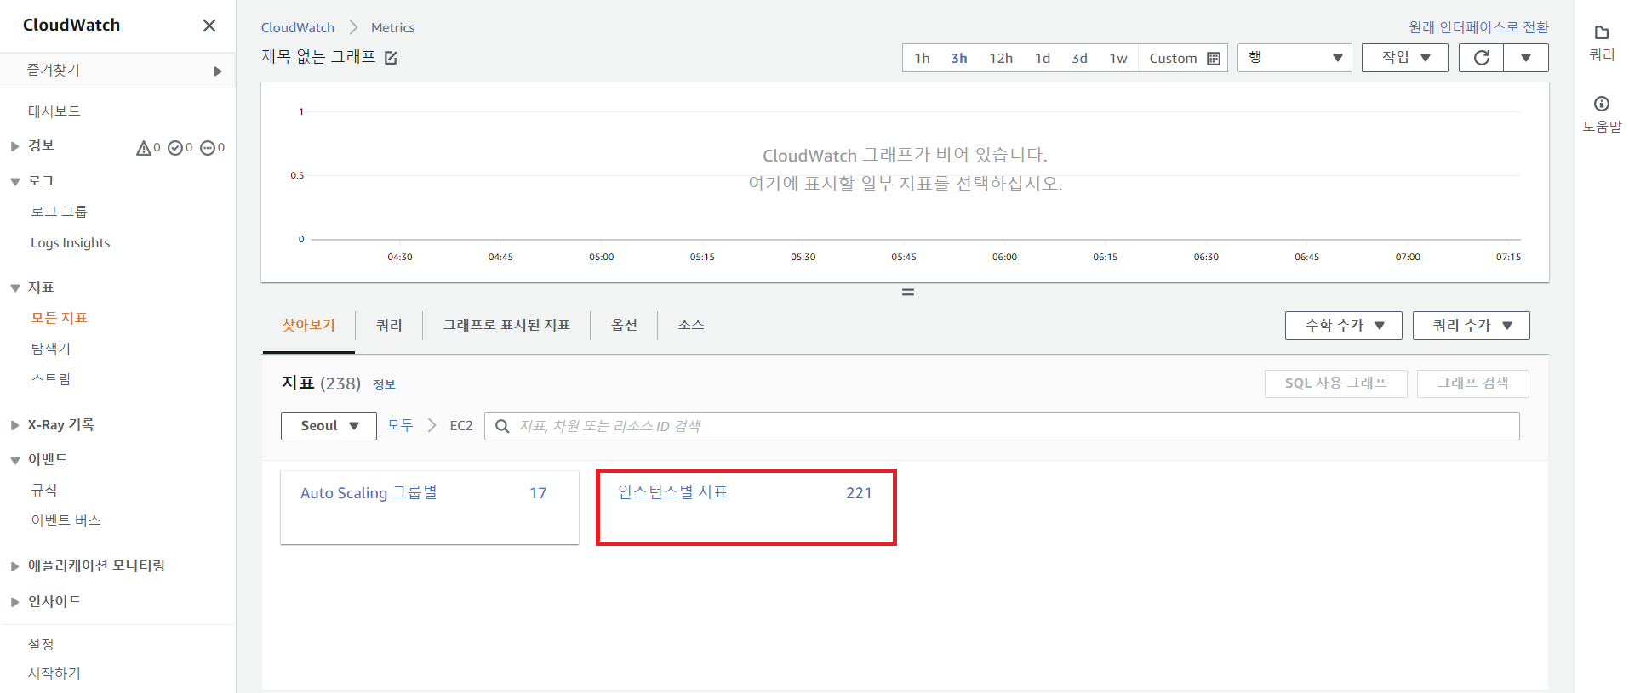Open refresh interval options dropdown arrow

click(x=1526, y=58)
